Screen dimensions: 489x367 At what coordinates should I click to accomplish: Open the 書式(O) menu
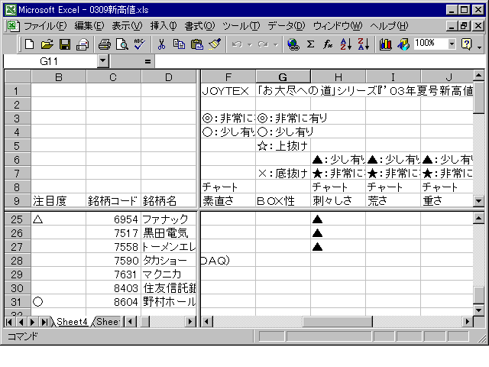(x=199, y=25)
